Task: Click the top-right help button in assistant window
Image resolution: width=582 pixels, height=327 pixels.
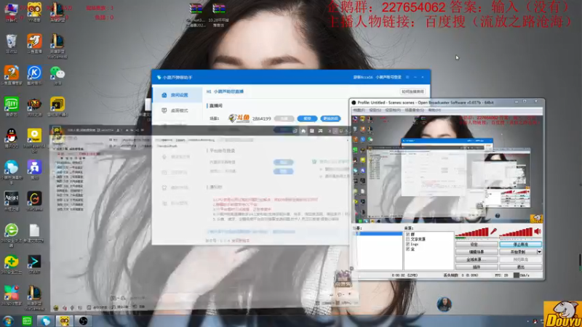Action: pos(412,92)
